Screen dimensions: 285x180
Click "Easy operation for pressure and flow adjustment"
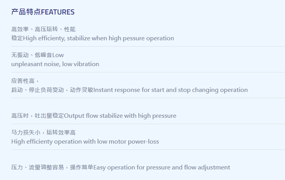click(x=162, y=167)
